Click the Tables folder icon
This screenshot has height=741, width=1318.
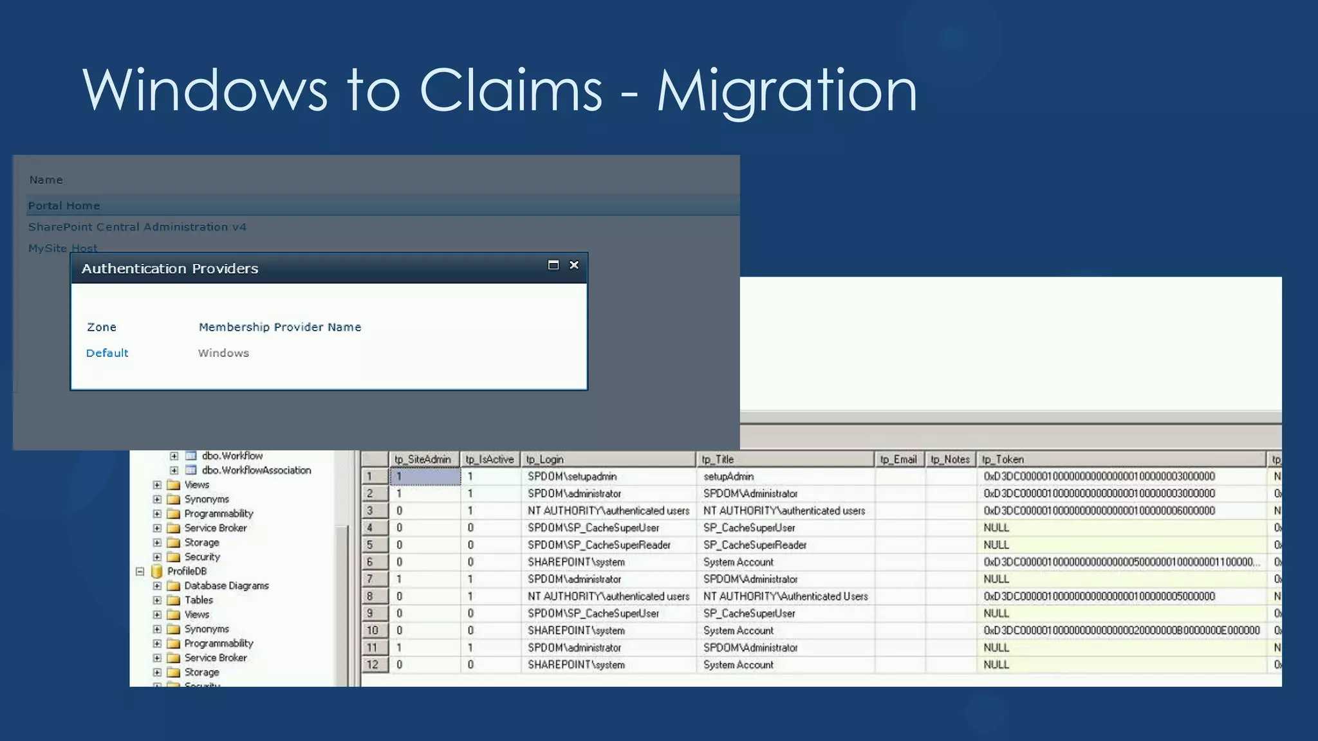click(x=173, y=600)
